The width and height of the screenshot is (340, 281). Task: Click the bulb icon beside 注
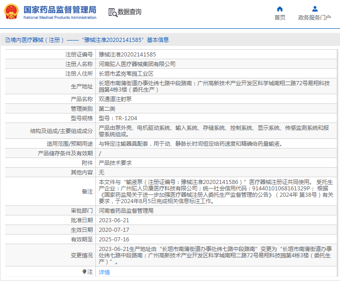click(x=84, y=271)
